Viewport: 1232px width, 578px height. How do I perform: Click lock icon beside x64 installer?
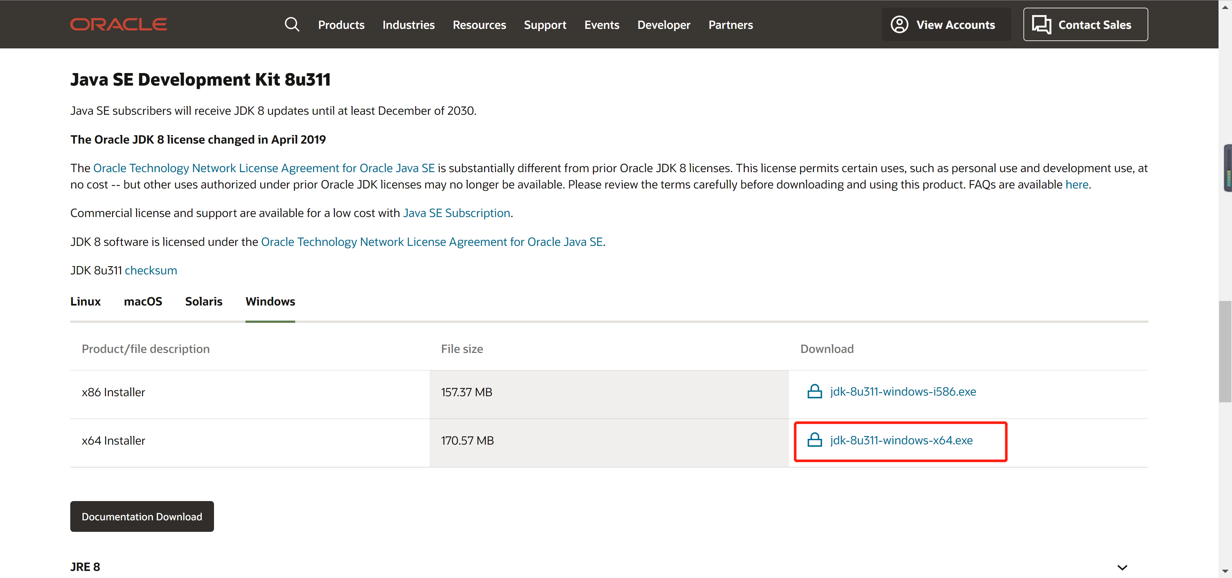(x=815, y=440)
